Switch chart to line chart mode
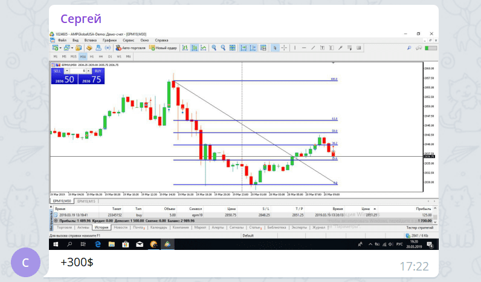Viewport: 481px width, 282px height. pos(204,48)
